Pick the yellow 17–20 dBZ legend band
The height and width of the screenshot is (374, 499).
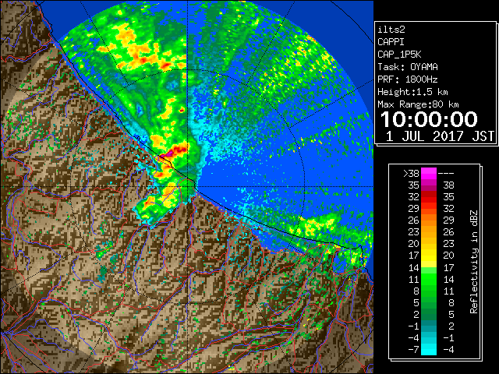tap(429, 256)
